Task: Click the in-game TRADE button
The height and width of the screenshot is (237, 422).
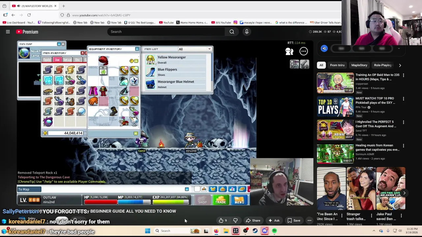Action: point(221,200)
